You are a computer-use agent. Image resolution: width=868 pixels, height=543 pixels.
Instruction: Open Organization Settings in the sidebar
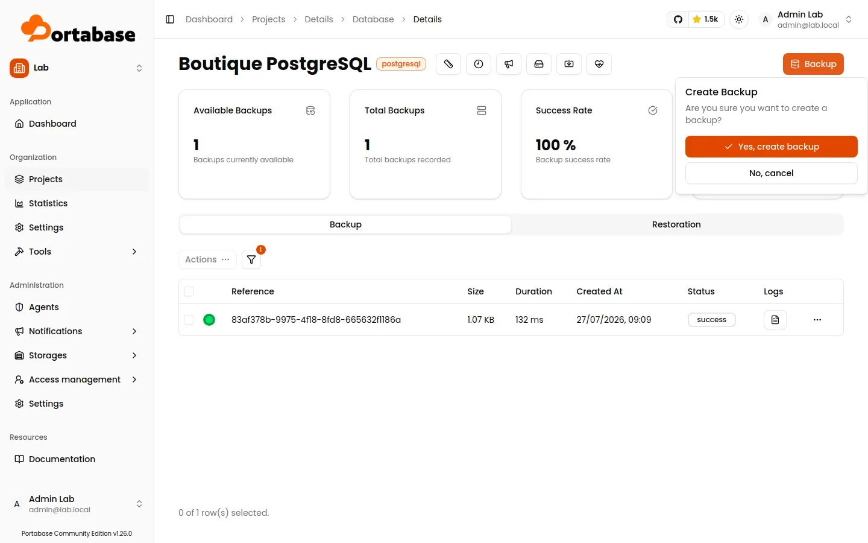coord(77,227)
